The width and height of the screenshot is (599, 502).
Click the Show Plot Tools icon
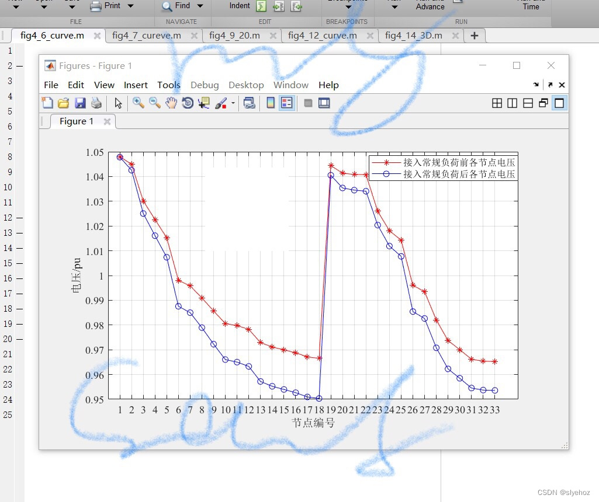[324, 103]
